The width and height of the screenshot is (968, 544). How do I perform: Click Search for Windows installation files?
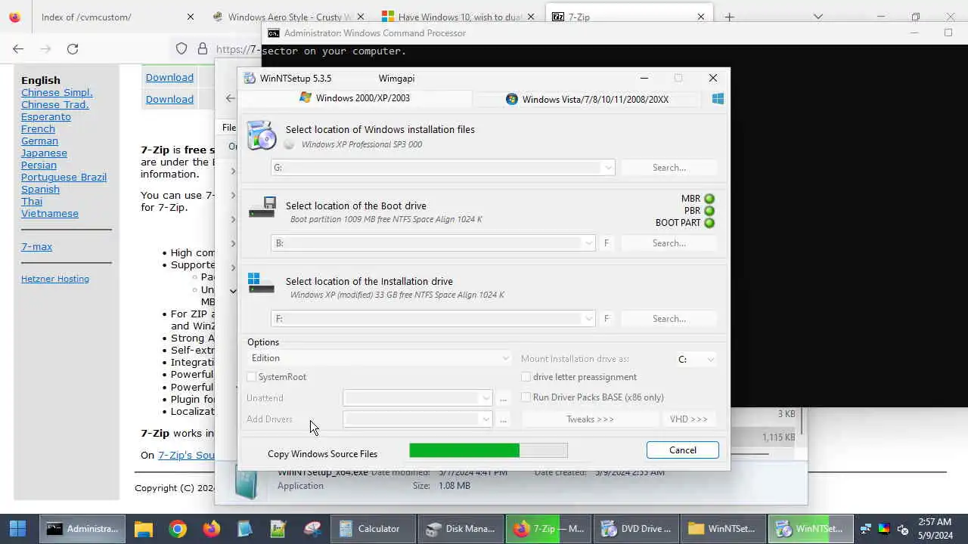(669, 168)
